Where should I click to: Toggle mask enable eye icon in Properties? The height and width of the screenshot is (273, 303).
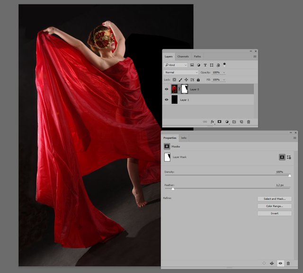tap(280, 263)
